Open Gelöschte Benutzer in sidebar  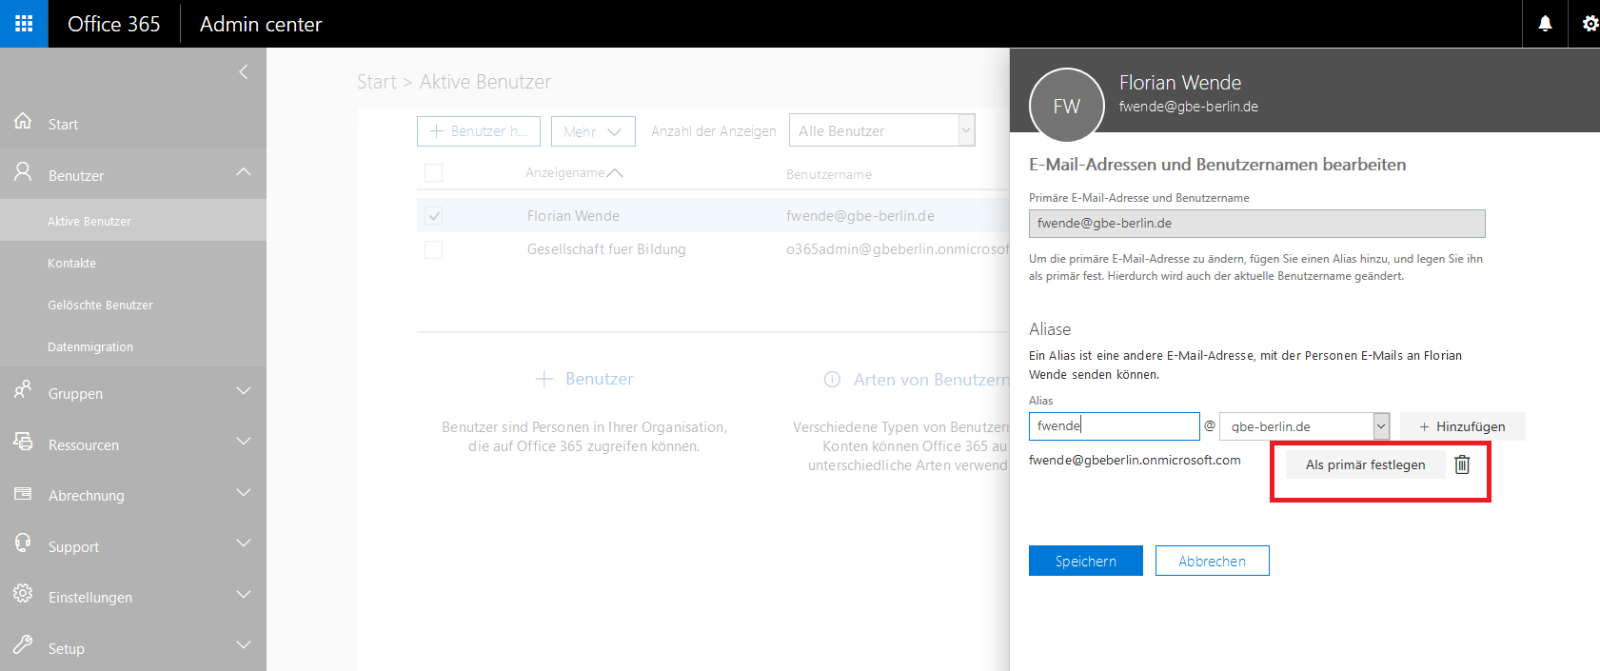(x=100, y=305)
